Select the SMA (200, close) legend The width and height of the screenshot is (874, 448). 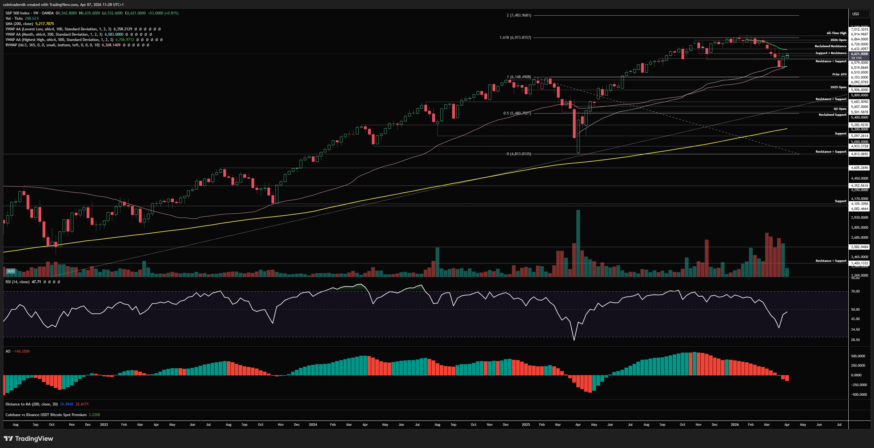pos(19,24)
